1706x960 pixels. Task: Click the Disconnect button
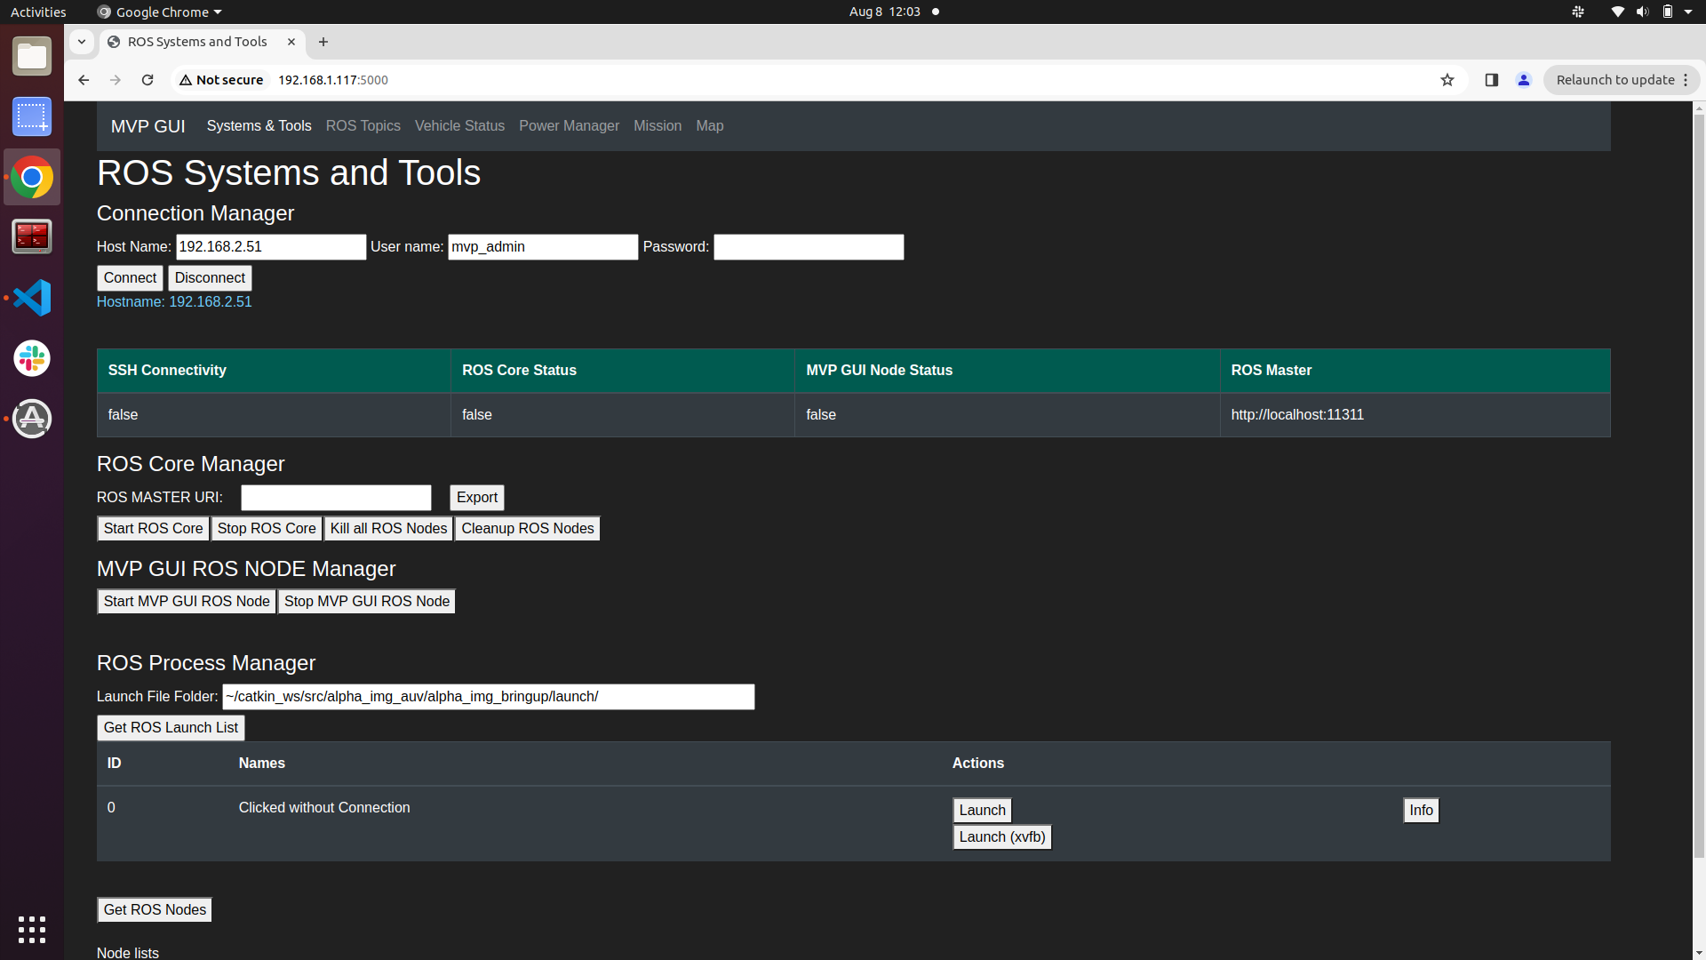coord(210,278)
